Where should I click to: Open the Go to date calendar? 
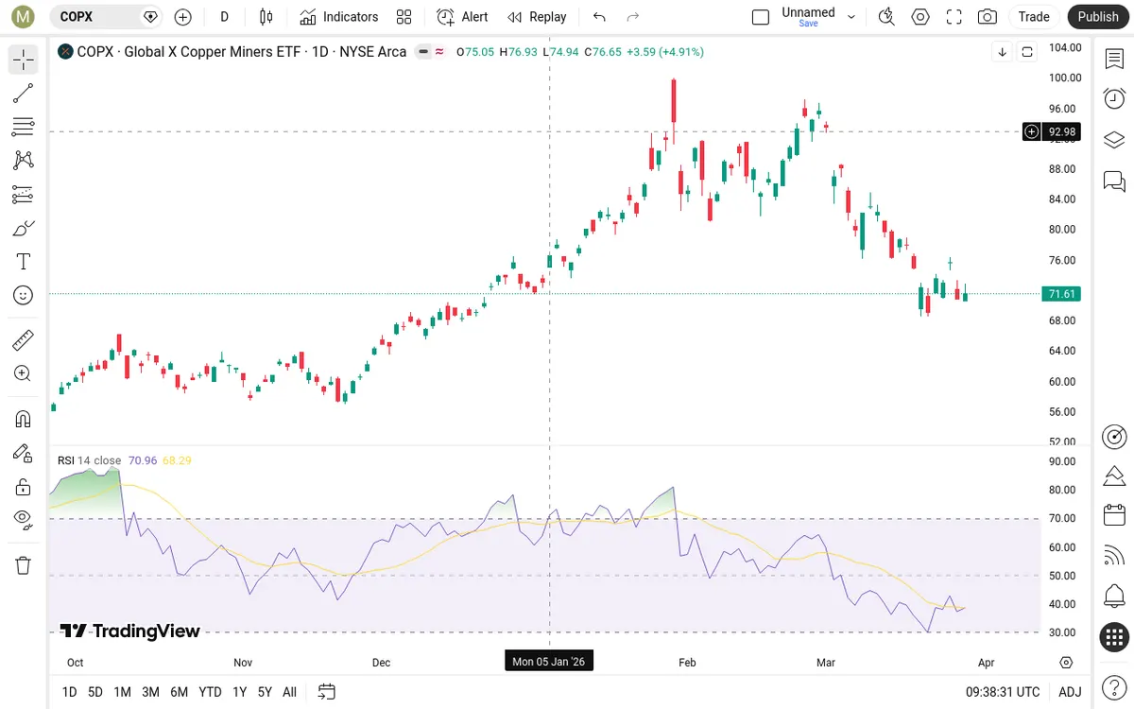(x=326, y=692)
